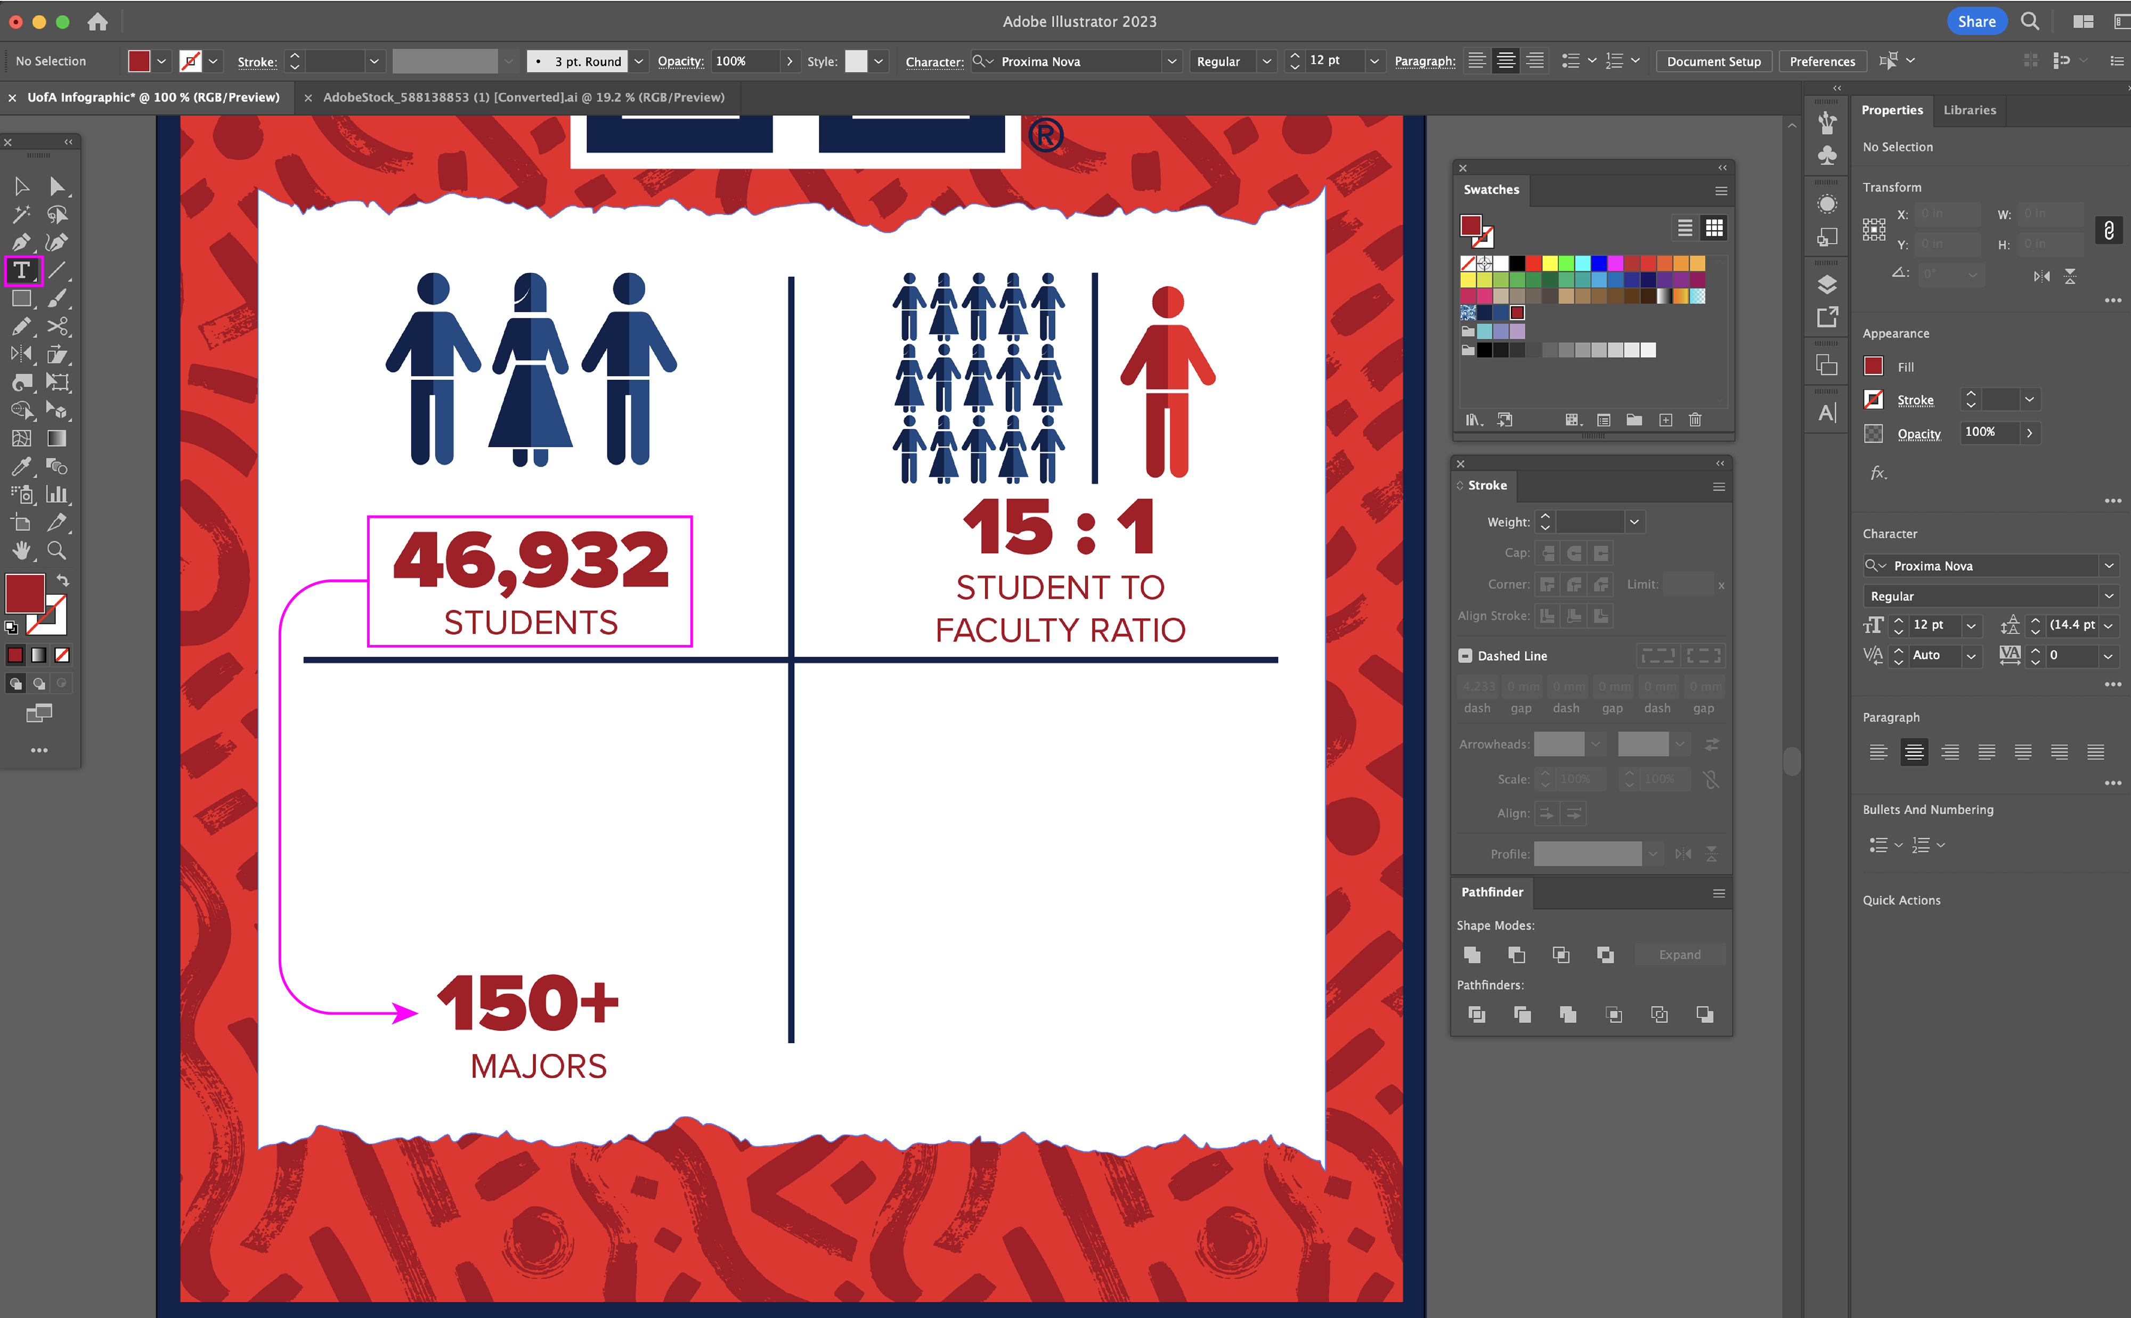
Task: Enable the Dashed Line checkbox
Action: pyautogui.click(x=1465, y=656)
